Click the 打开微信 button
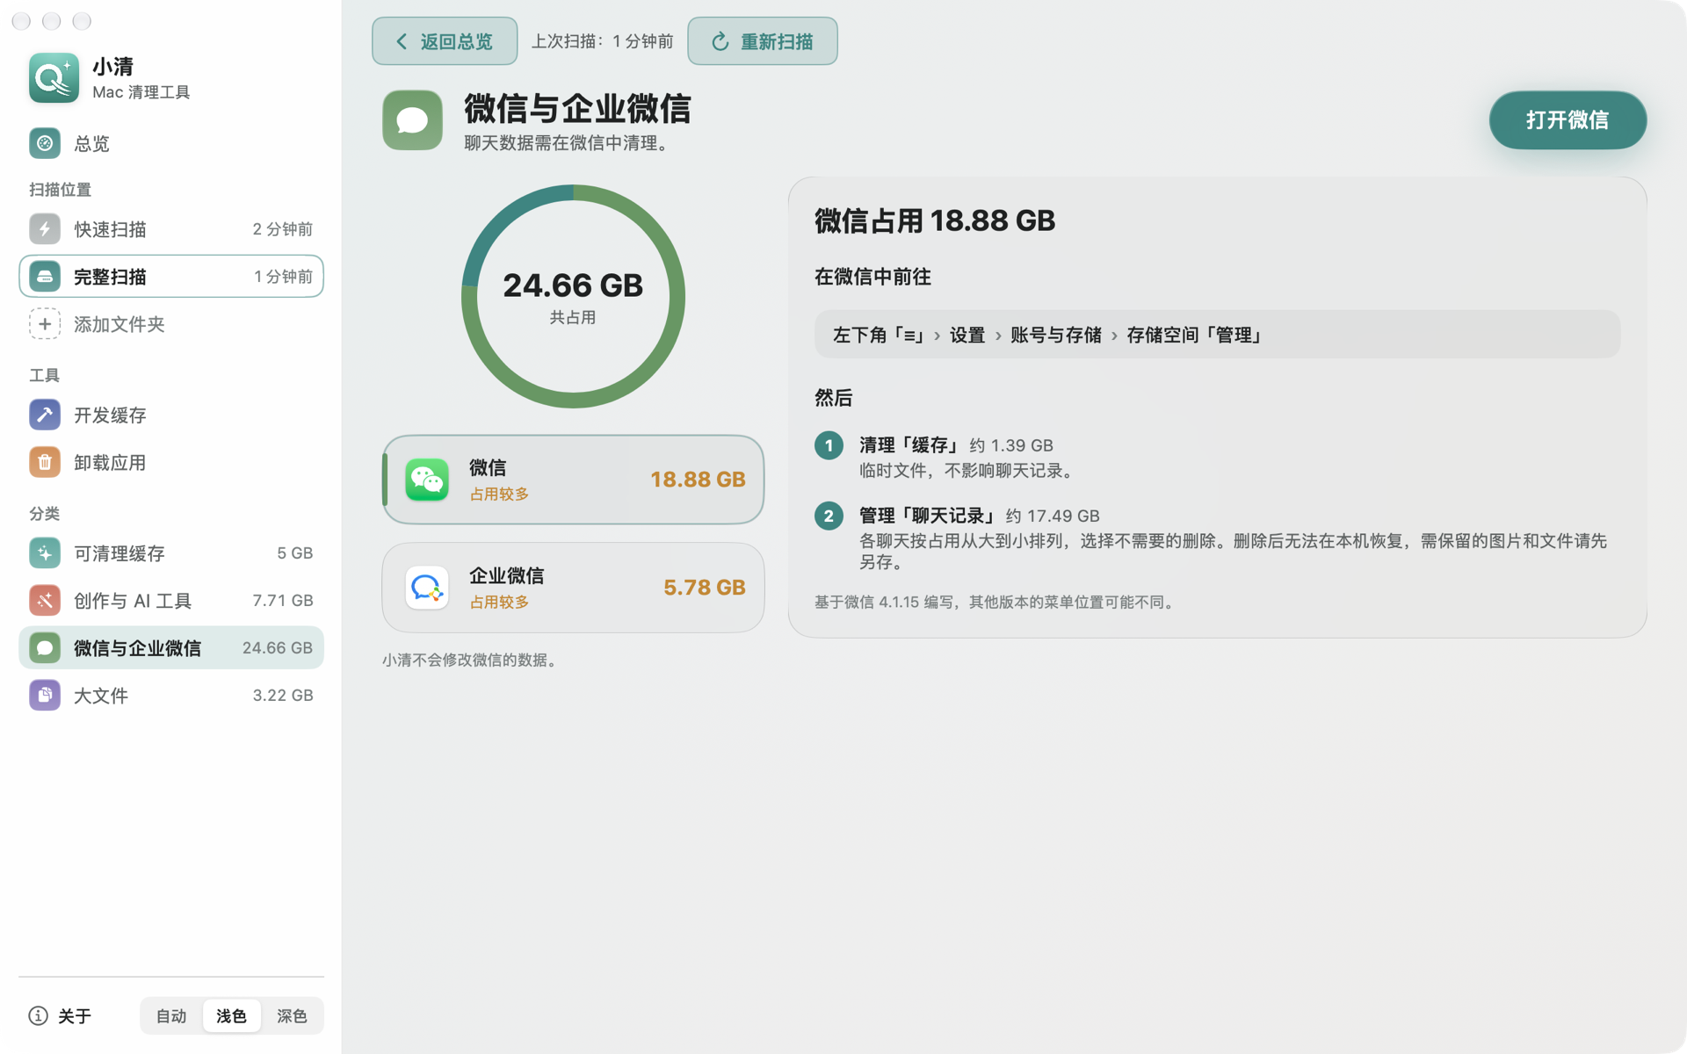 (x=1568, y=120)
